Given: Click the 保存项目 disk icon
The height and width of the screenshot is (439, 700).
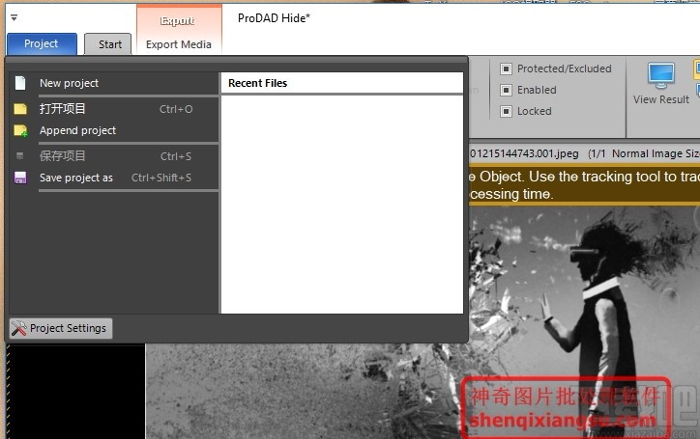Looking at the screenshot, I should pos(19,156).
